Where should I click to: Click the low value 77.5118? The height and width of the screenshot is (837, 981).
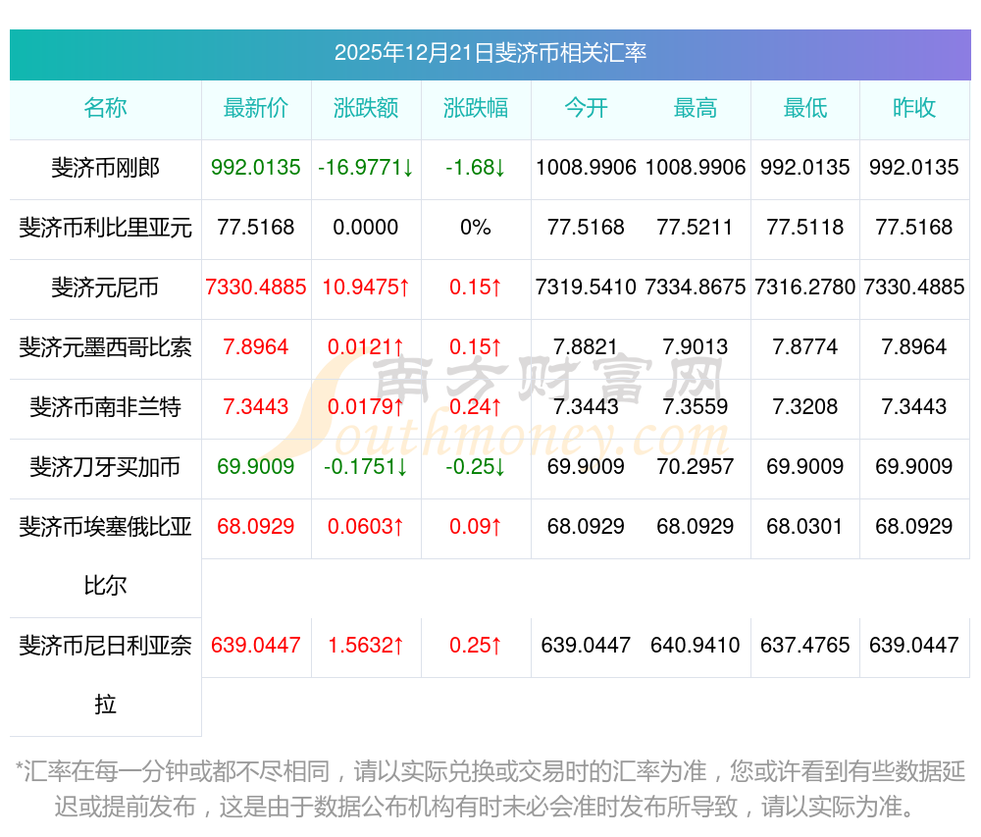[805, 227]
